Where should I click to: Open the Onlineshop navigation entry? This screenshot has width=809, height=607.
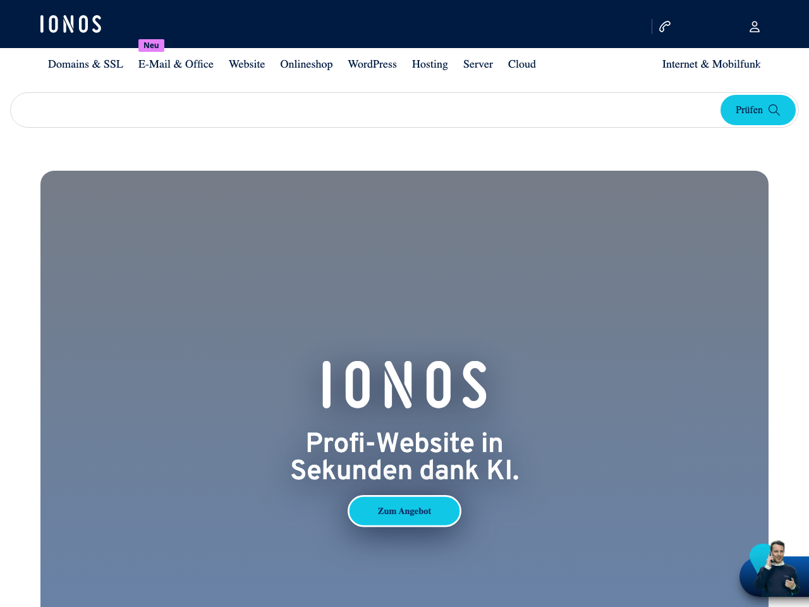coord(306,64)
